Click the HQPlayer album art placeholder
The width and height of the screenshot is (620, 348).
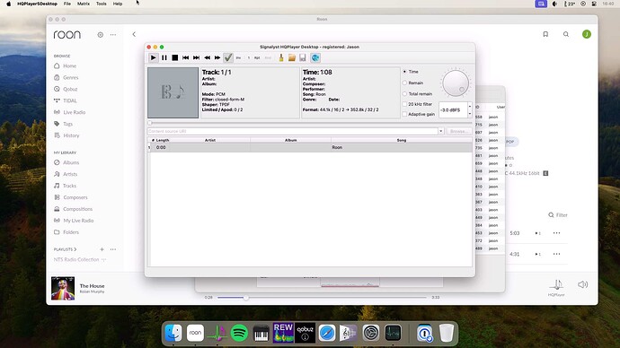click(173, 92)
